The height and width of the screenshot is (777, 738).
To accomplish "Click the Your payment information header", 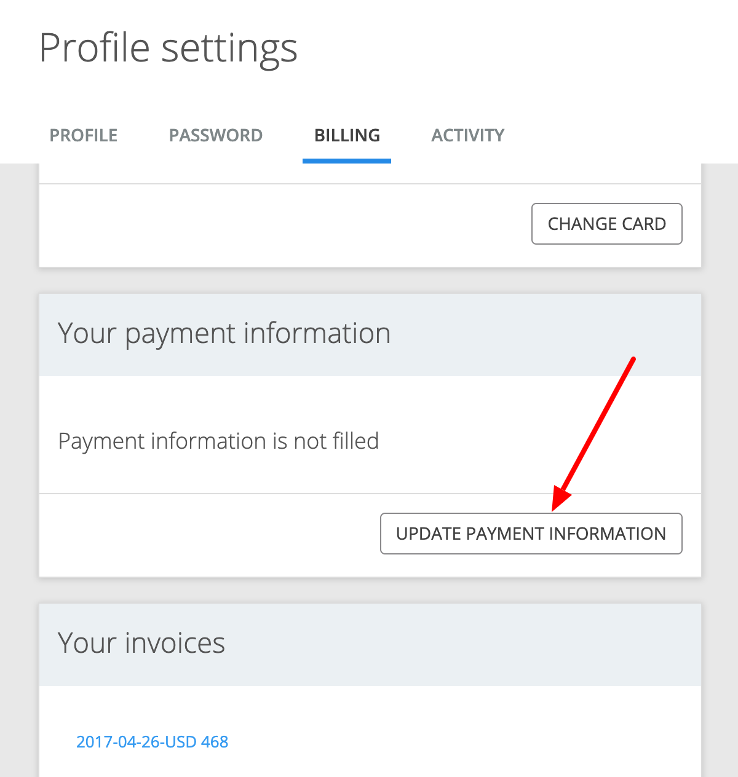I will click(x=224, y=334).
